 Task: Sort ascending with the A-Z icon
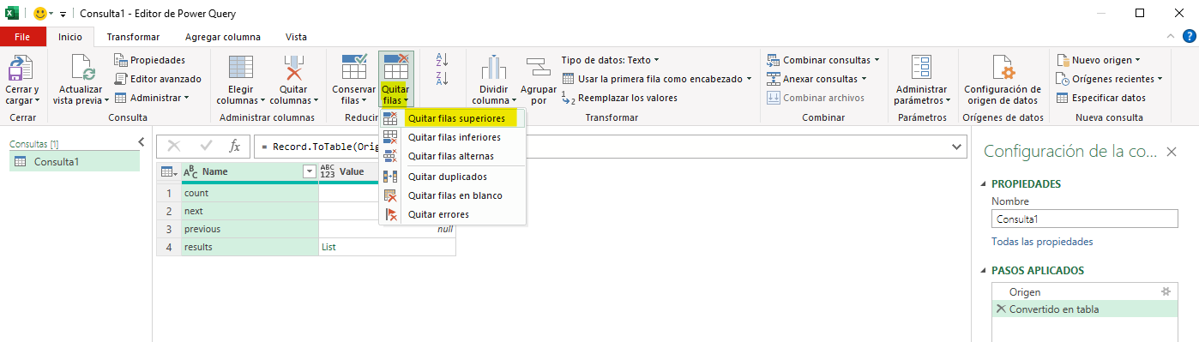443,59
